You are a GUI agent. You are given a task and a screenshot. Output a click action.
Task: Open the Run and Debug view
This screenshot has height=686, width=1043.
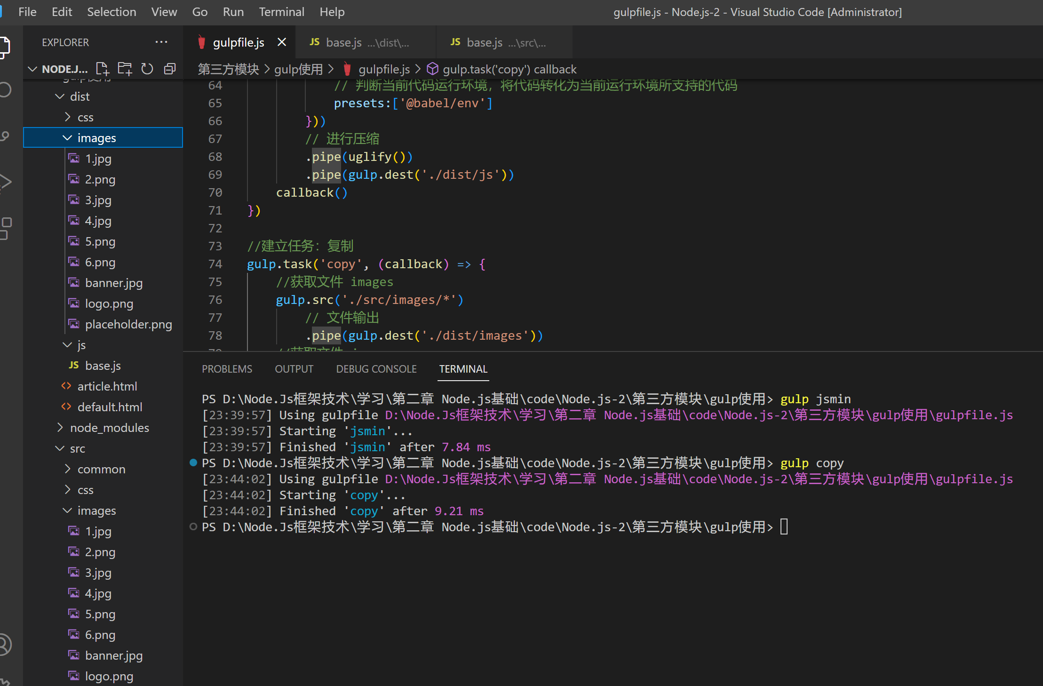(5, 182)
